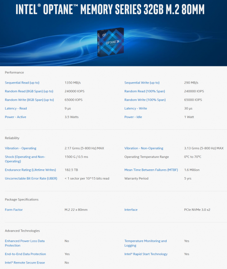This screenshot has width=227, height=269.
Task: Open the Vibration - Non-Operating link
Action: (144, 148)
